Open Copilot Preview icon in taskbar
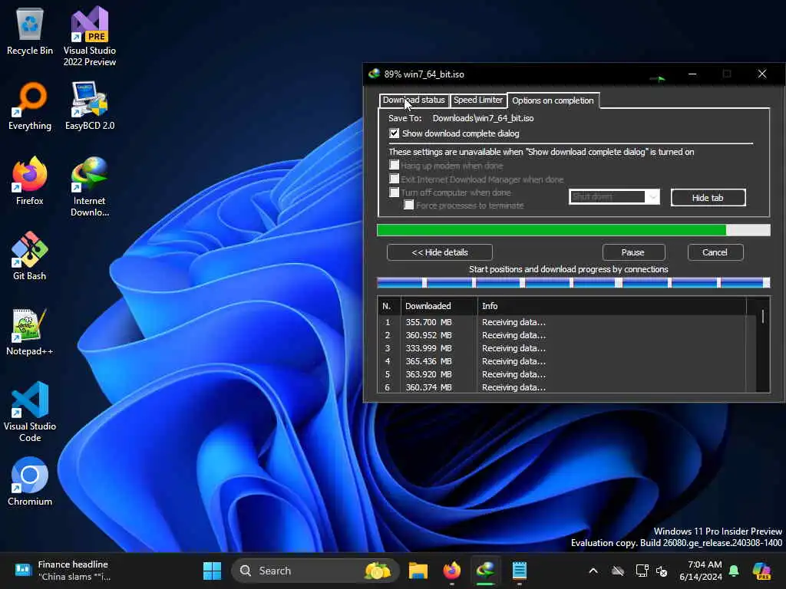Image resolution: width=786 pixels, height=589 pixels. 761,571
